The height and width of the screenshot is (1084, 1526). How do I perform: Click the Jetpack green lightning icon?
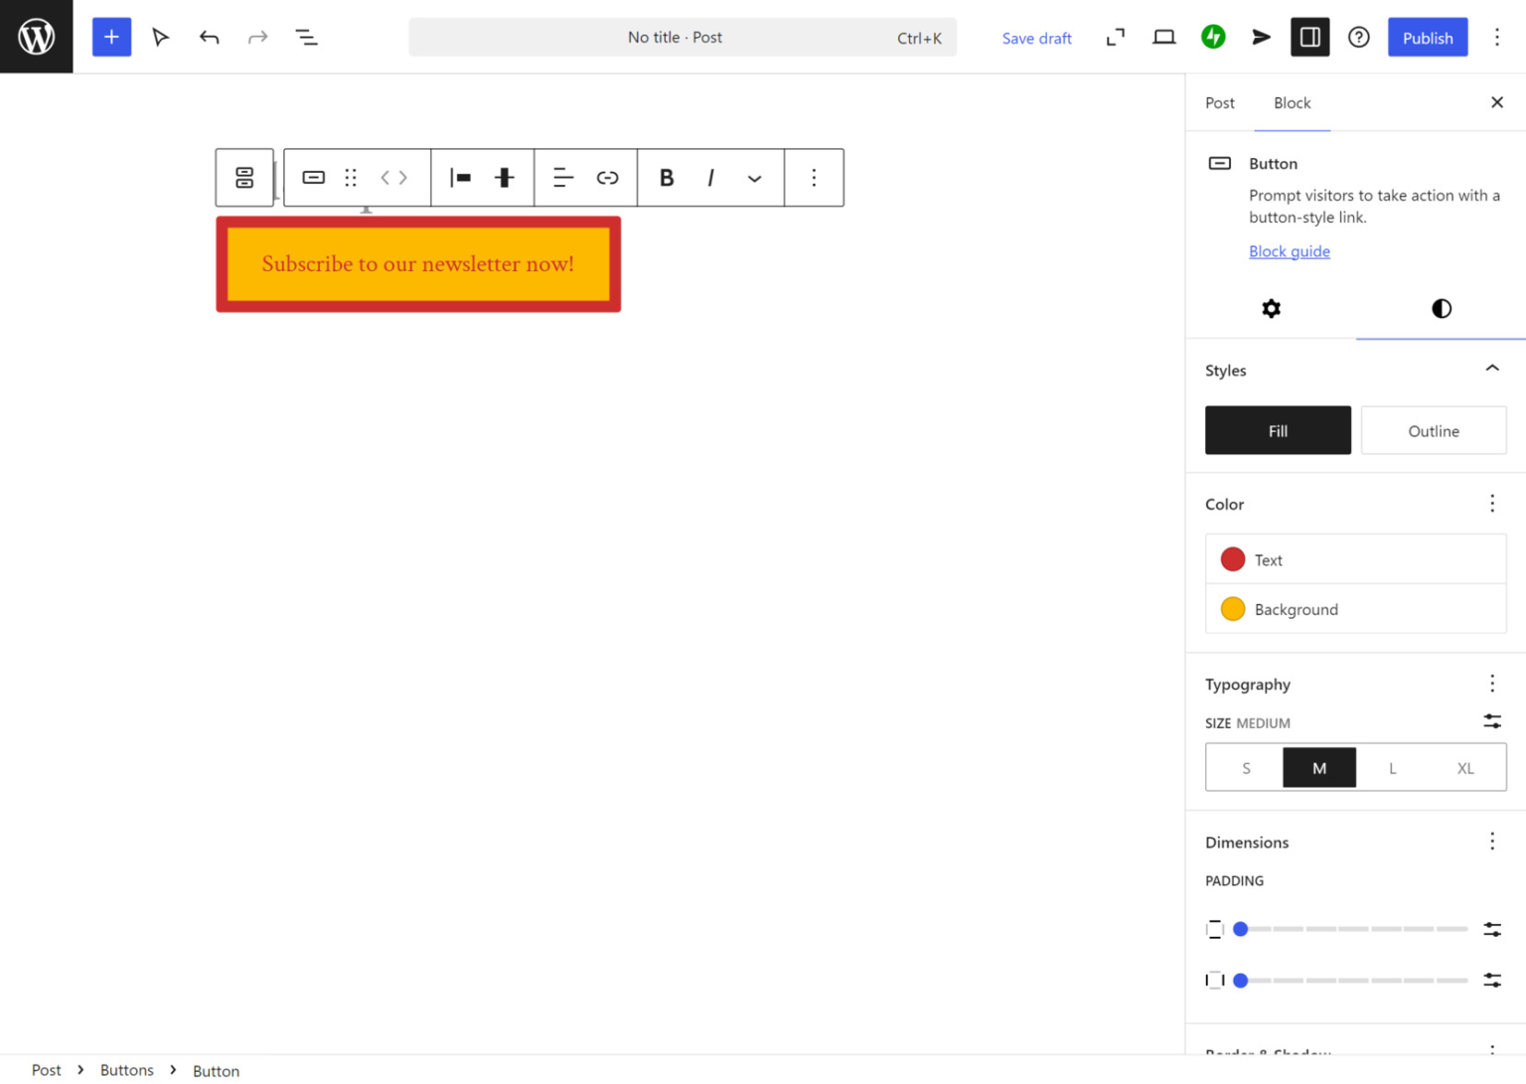coord(1212,37)
